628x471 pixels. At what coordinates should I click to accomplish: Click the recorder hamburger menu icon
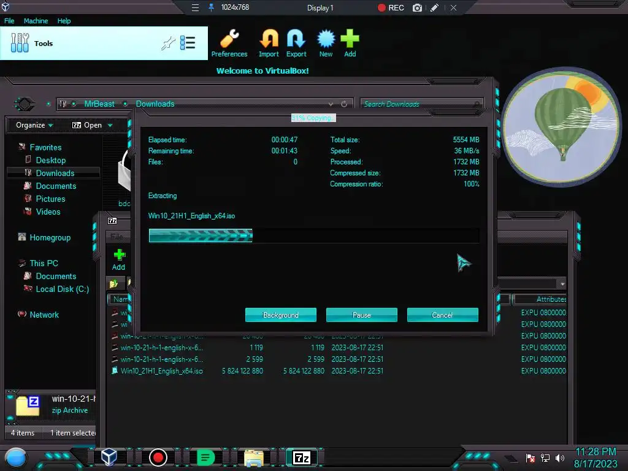(195, 7)
